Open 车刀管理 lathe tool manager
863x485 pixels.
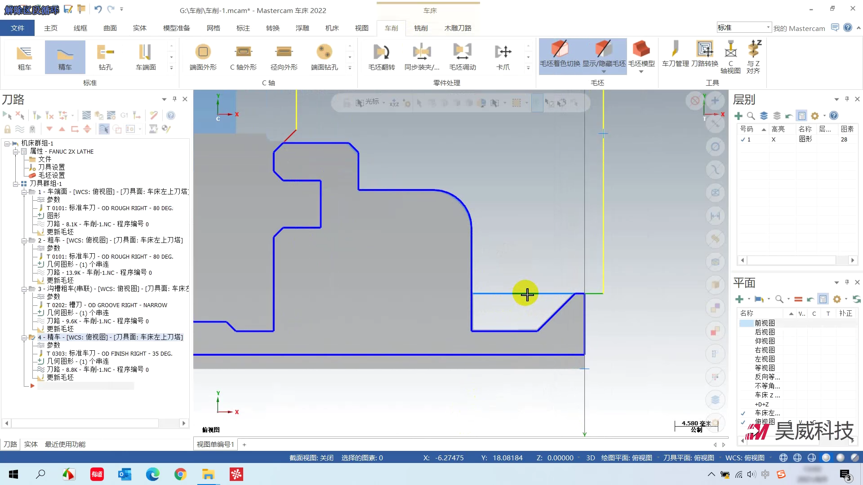675,54
